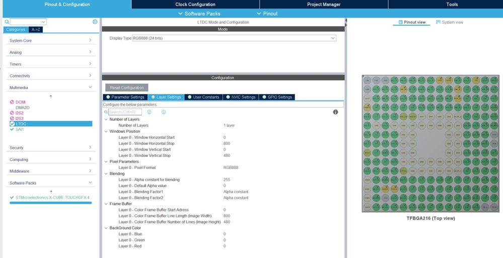Click SAI1 green check icon
The image size is (503, 258).
(x=12, y=129)
